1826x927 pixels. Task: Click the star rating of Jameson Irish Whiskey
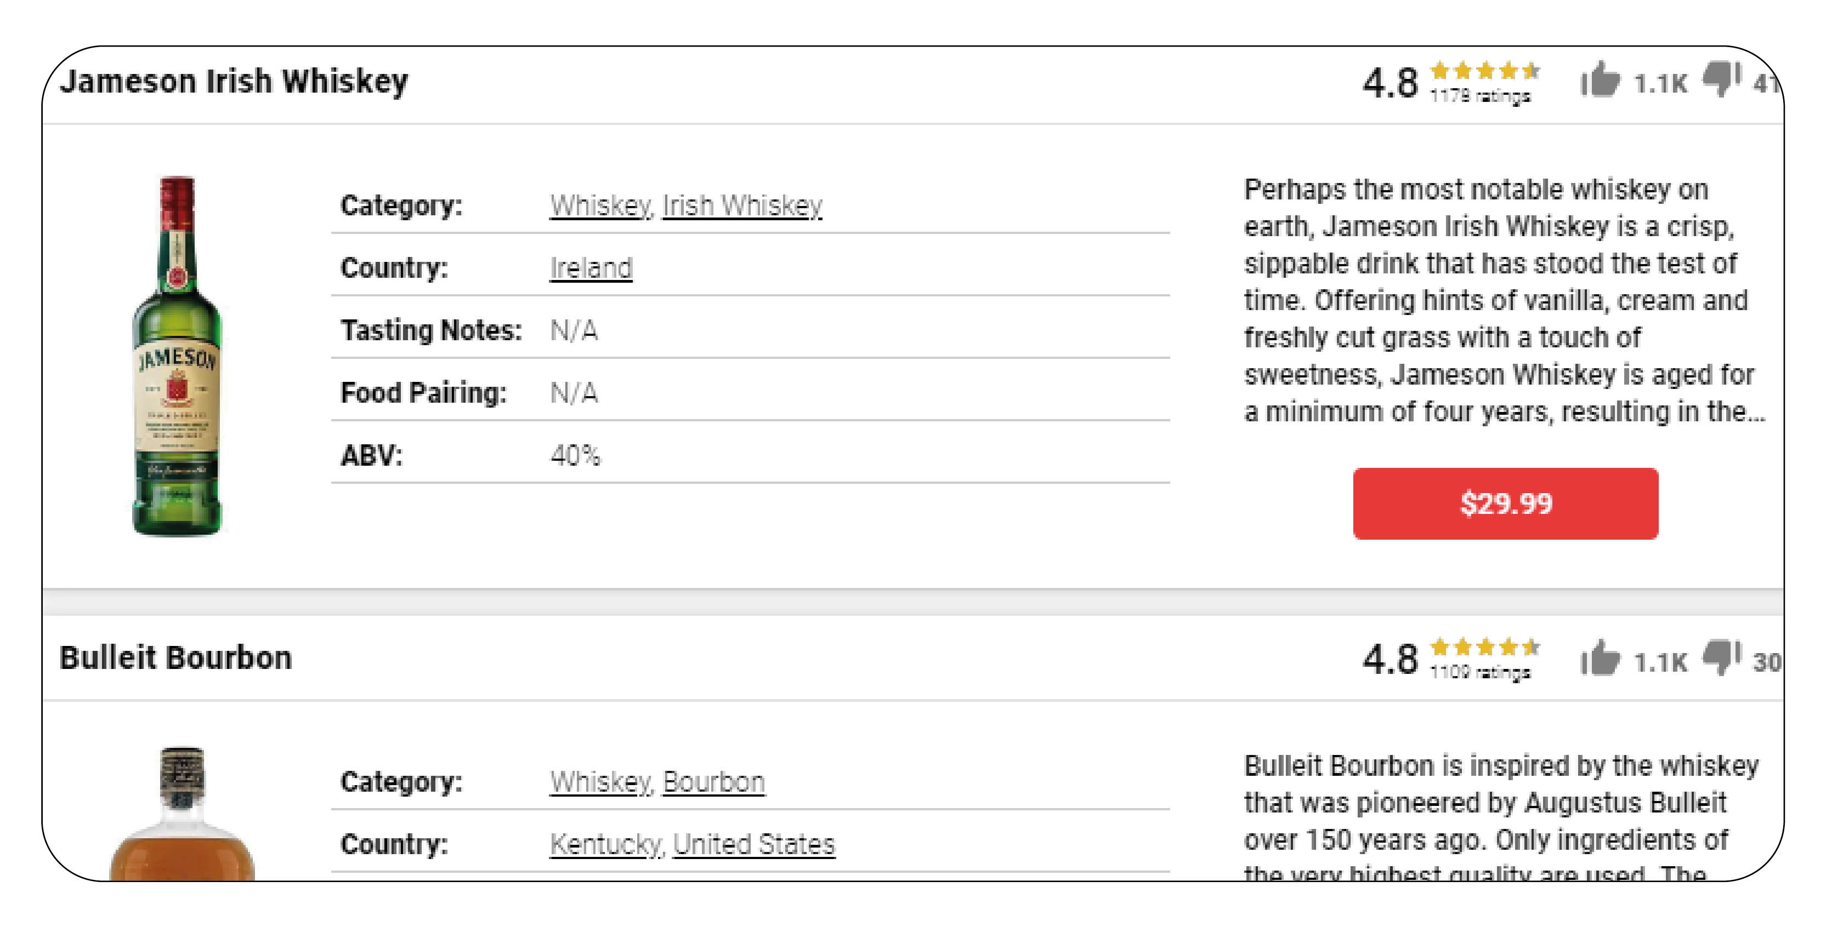point(1485,71)
